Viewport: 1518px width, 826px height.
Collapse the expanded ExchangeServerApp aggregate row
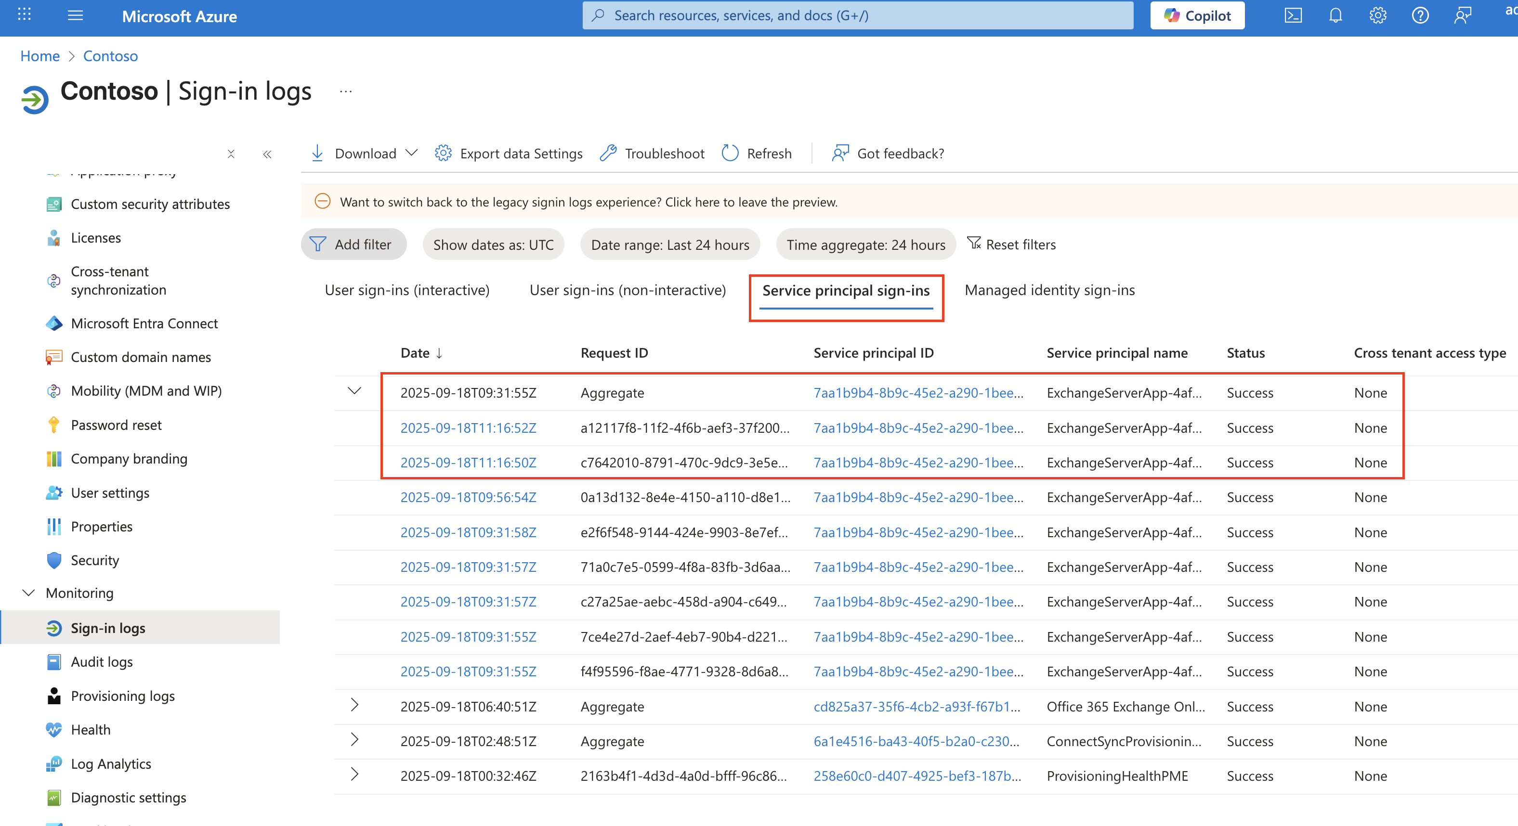point(354,391)
